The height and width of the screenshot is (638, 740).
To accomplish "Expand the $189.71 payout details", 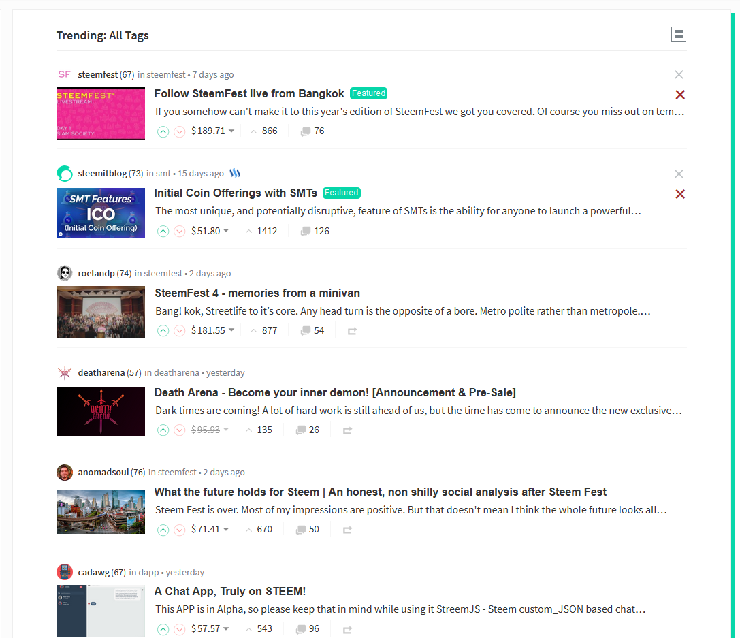I will (212, 131).
